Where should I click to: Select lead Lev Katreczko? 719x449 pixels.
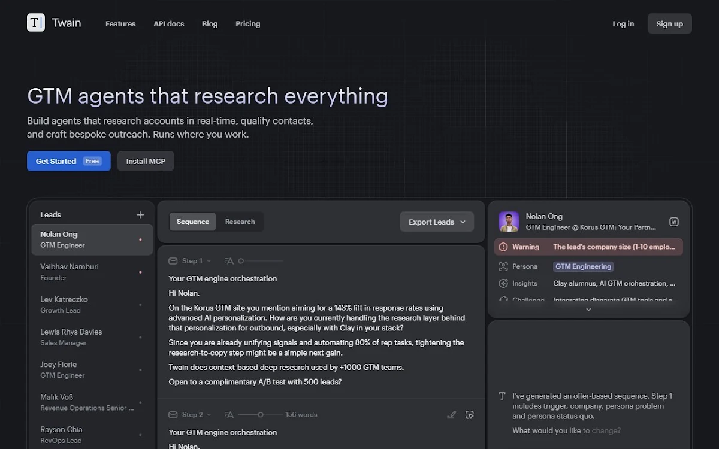92,305
